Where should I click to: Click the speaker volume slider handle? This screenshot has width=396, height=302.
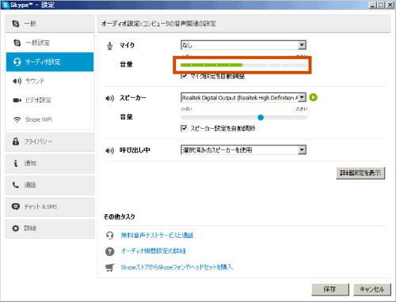click(x=261, y=118)
